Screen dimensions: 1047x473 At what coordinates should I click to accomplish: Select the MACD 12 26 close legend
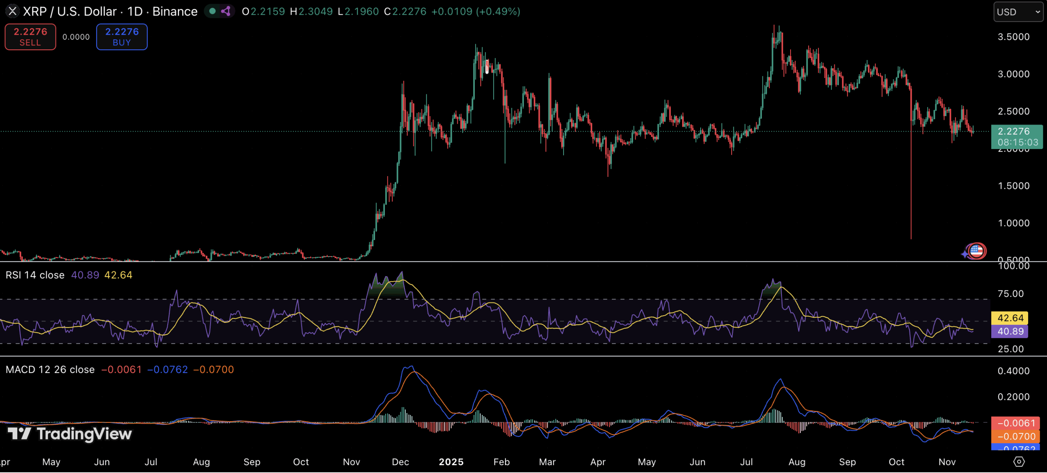point(50,370)
